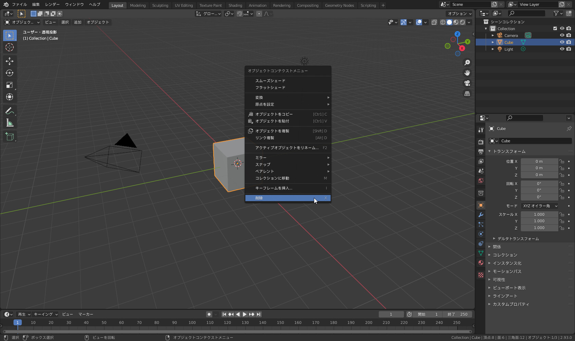This screenshot has height=341, width=575.
Task: Play the animation forward
Action: coord(245,314)
